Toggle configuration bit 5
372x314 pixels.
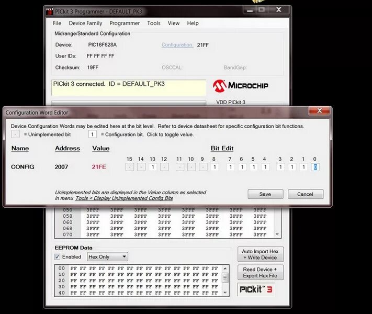pos(253,167)
